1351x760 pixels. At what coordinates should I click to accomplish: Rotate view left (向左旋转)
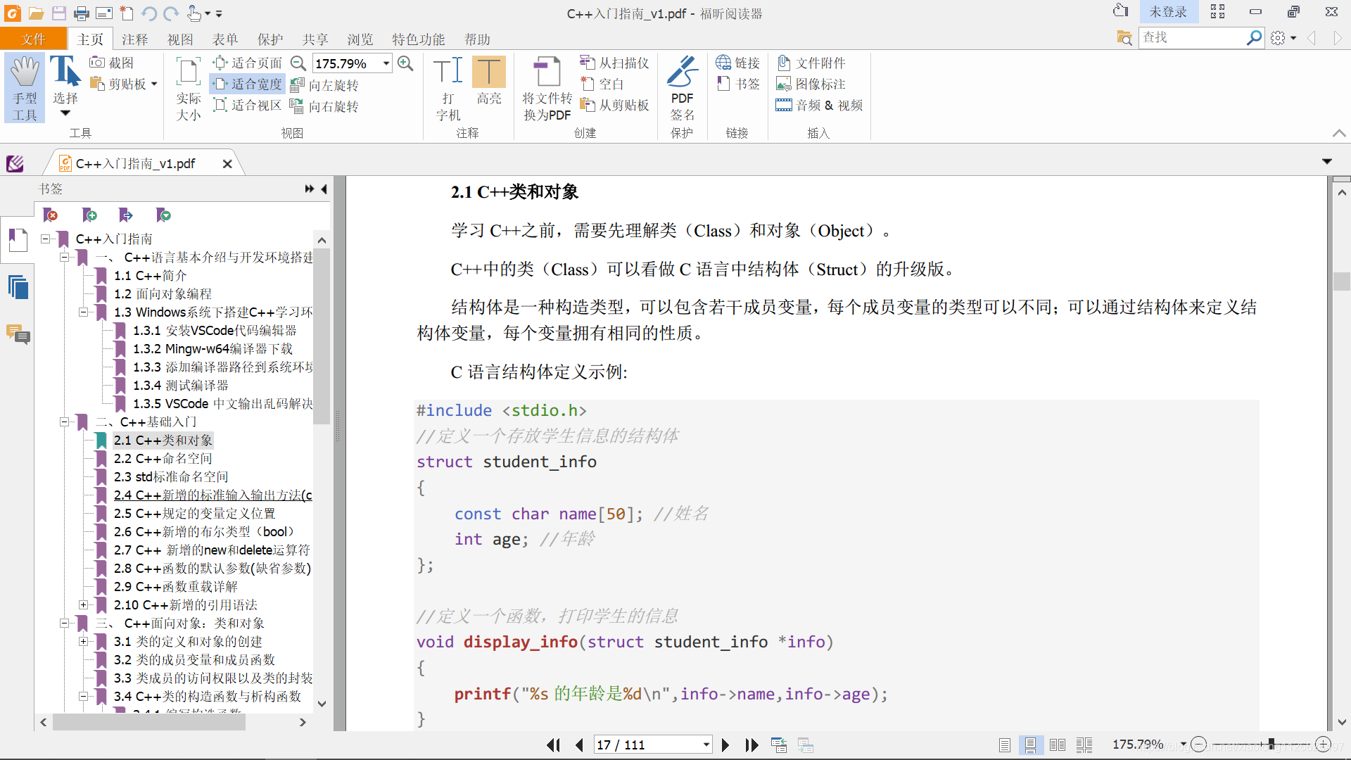(325, 85)
